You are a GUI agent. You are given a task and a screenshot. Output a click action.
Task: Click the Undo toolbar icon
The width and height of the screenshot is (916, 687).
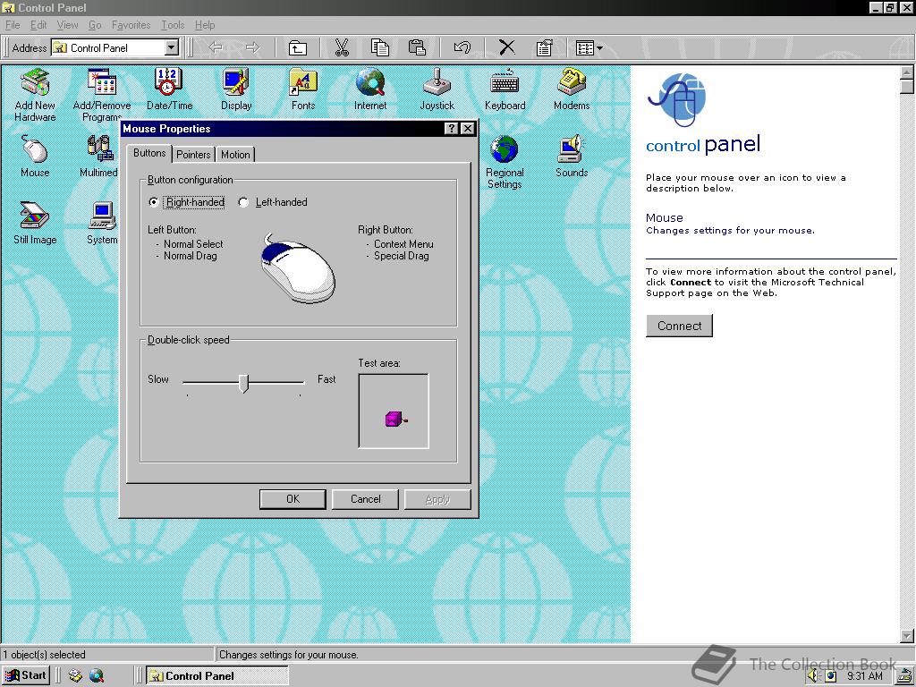point(462,47)
